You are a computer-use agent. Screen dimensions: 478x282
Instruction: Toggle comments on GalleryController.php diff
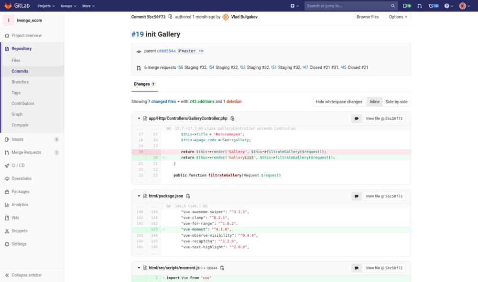tap(356, 118)
